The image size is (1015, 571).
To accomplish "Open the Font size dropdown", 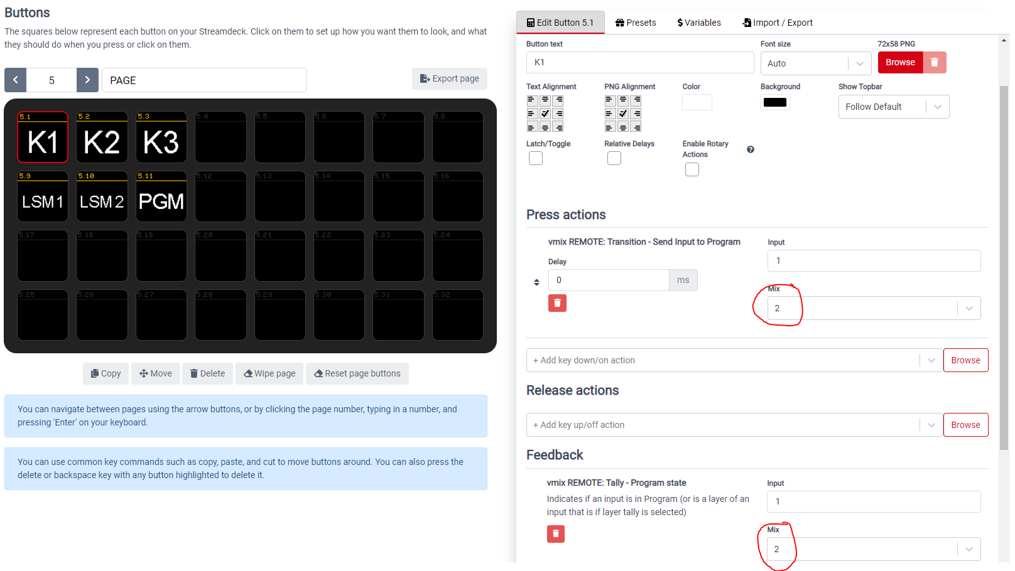I will click(815, 63).
